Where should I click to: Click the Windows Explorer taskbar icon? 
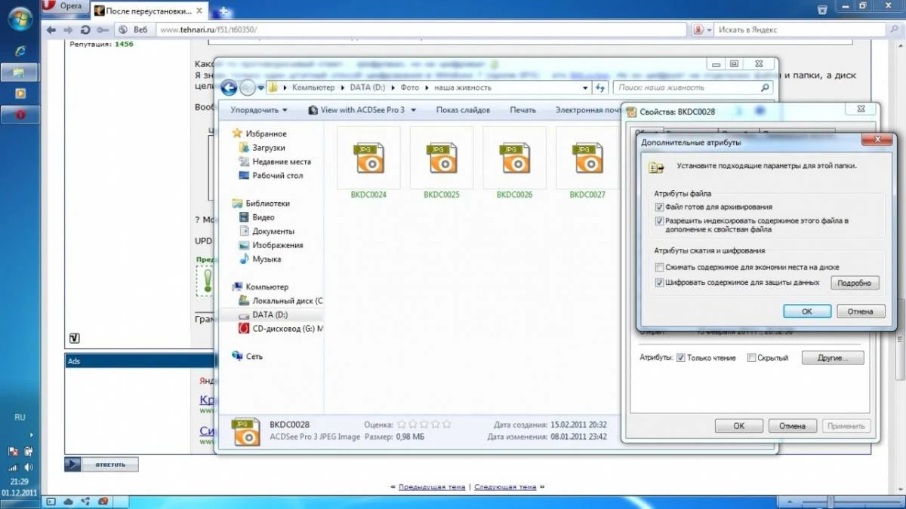[20, 72]
